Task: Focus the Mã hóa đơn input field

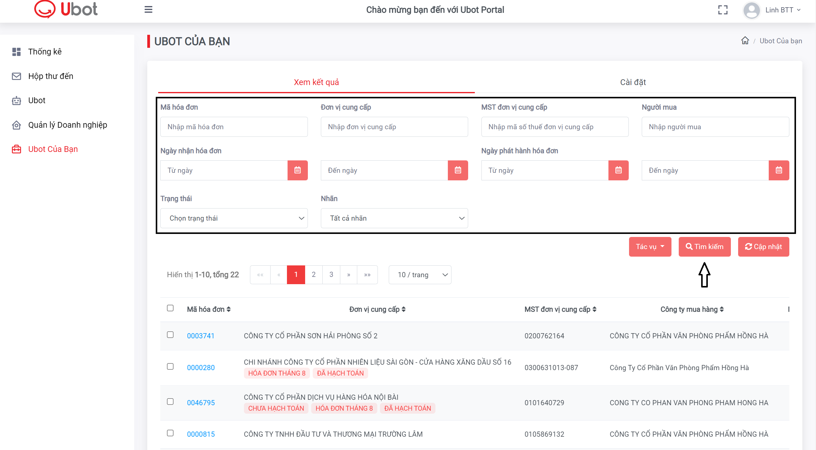Action: click(x=234, y=127)
